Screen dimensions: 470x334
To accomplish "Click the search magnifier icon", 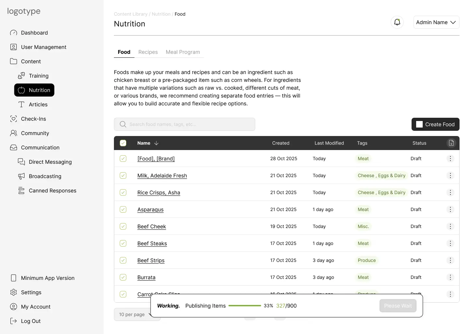I will 123,124.
